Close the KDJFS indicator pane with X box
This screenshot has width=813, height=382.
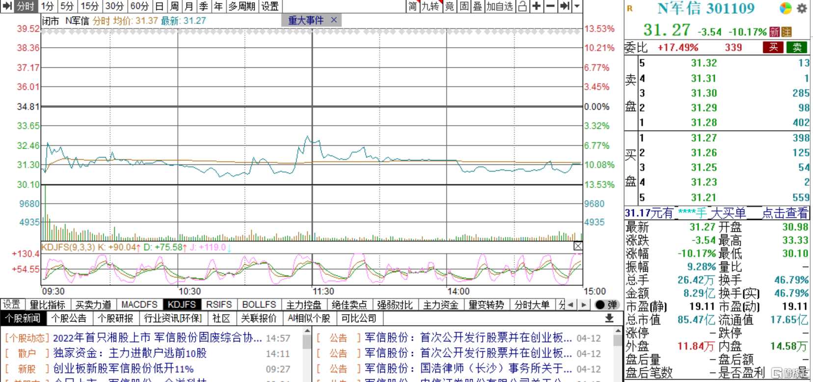pos(578,246)
